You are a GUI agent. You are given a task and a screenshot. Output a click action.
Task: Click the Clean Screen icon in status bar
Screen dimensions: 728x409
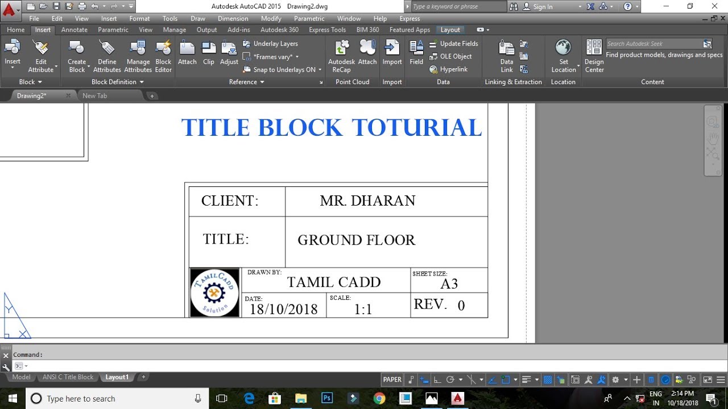click(708, 379)
